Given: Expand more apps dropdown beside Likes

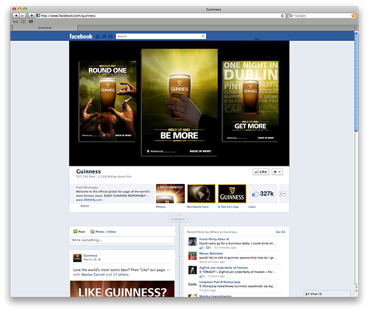Looking at the screenshot, I should pyautogui.click(x=283, y=194).
